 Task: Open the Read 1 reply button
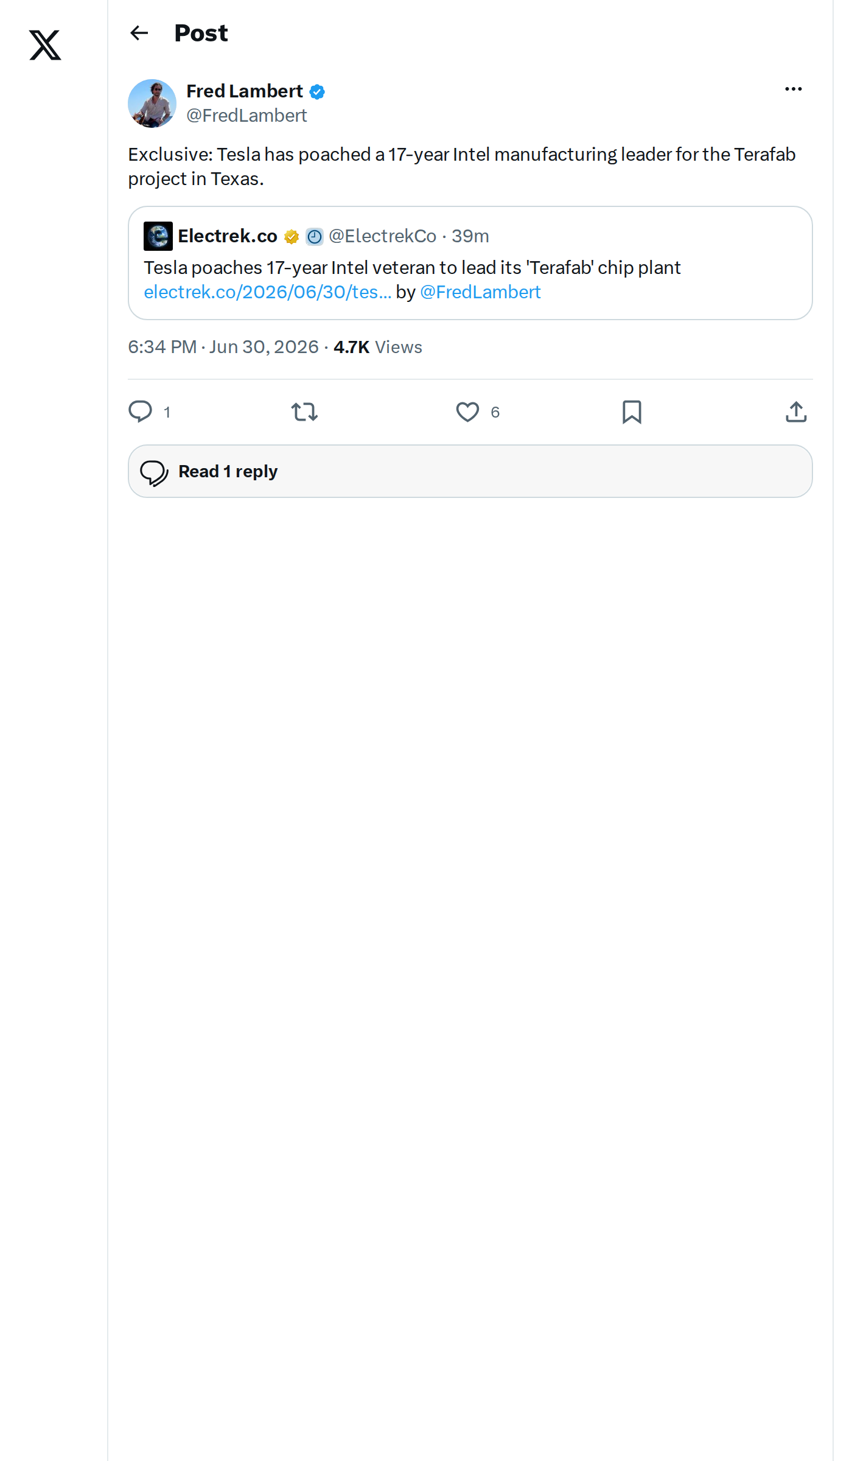(470, 471)
